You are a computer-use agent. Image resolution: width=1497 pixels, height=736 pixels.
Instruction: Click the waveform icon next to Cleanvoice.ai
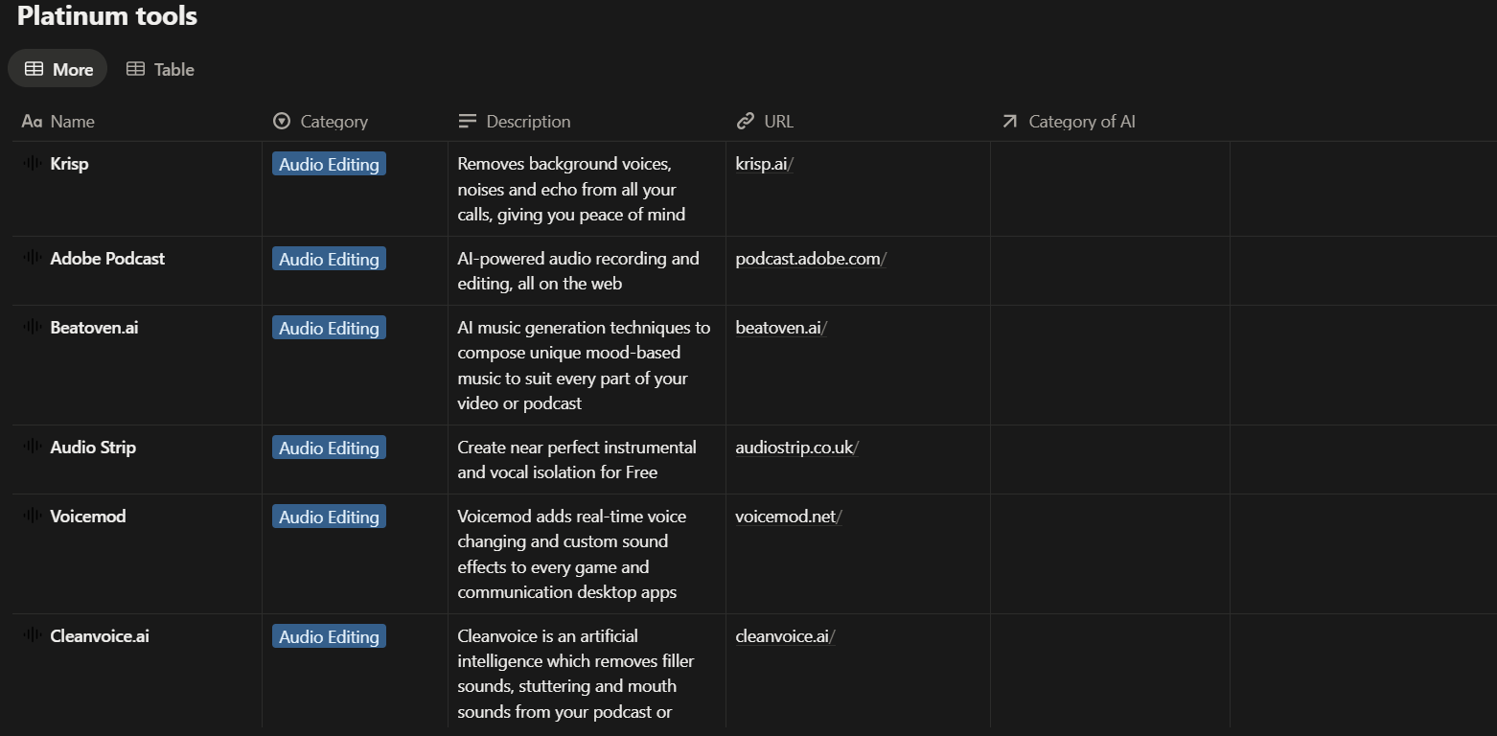[32, 635]
